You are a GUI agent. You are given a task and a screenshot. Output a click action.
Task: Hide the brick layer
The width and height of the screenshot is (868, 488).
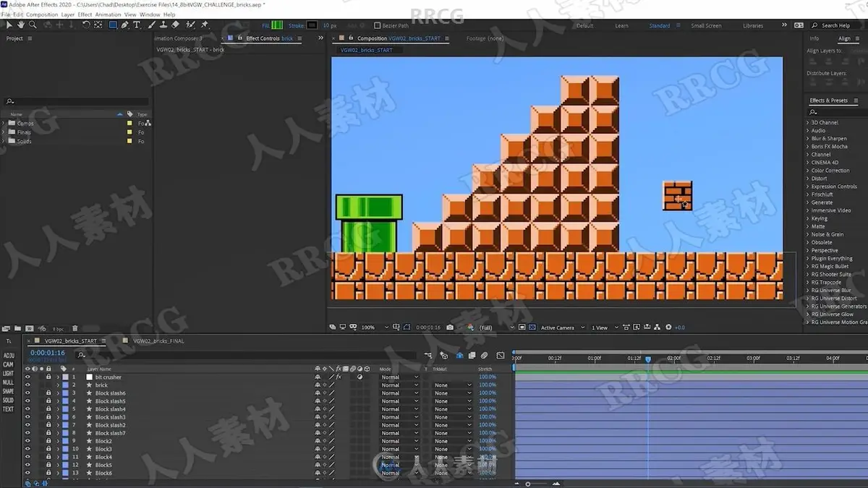[x=27, y=385]
